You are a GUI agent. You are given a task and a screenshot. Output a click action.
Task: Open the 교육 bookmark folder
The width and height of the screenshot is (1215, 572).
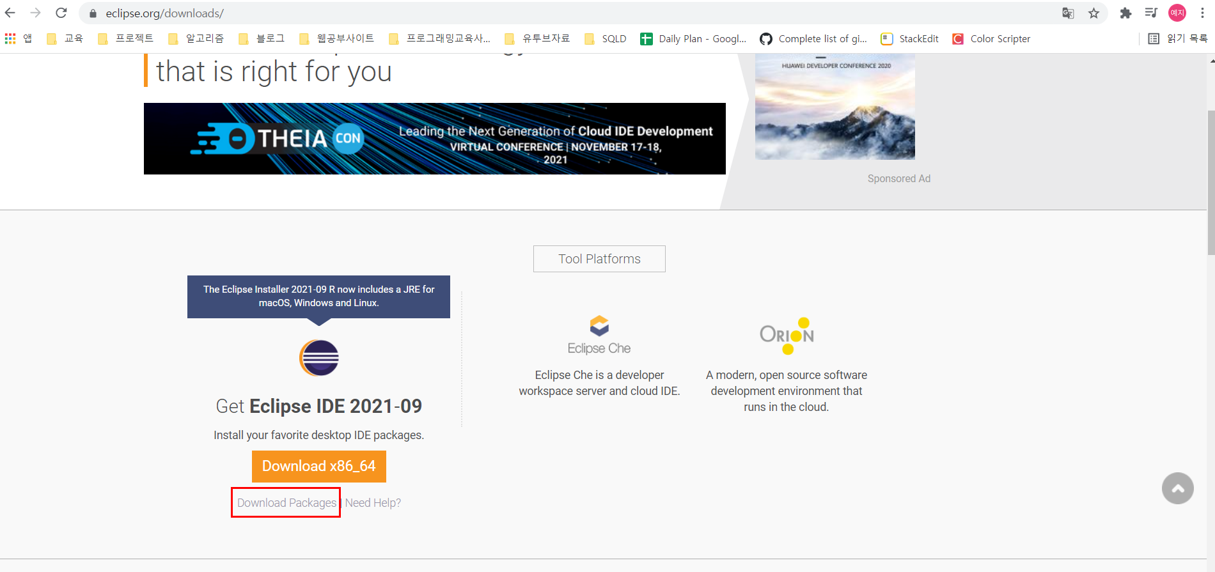pyautogui.click(x=65, y=38)
